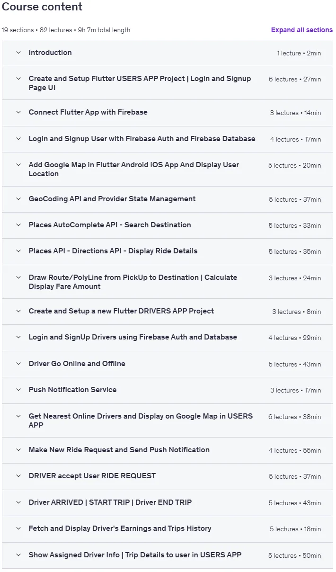Click chevron beside Fetch and Display Driver's Earnings
The image size is (336, 572).
pyautogui.click(x=18, y=528)
